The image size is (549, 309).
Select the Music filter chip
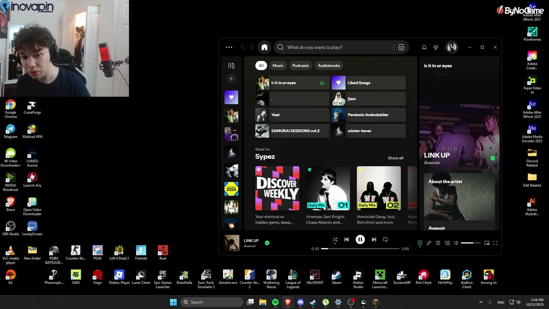(278, 66)
